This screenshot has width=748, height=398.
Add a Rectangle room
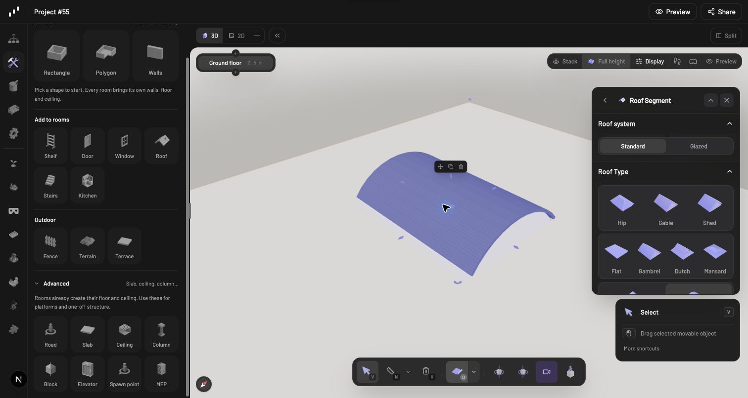click(x=56, y=56)
